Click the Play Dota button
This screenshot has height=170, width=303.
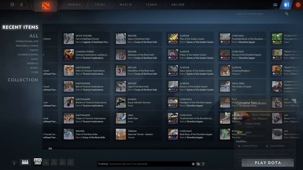click(x=267, y=162)
